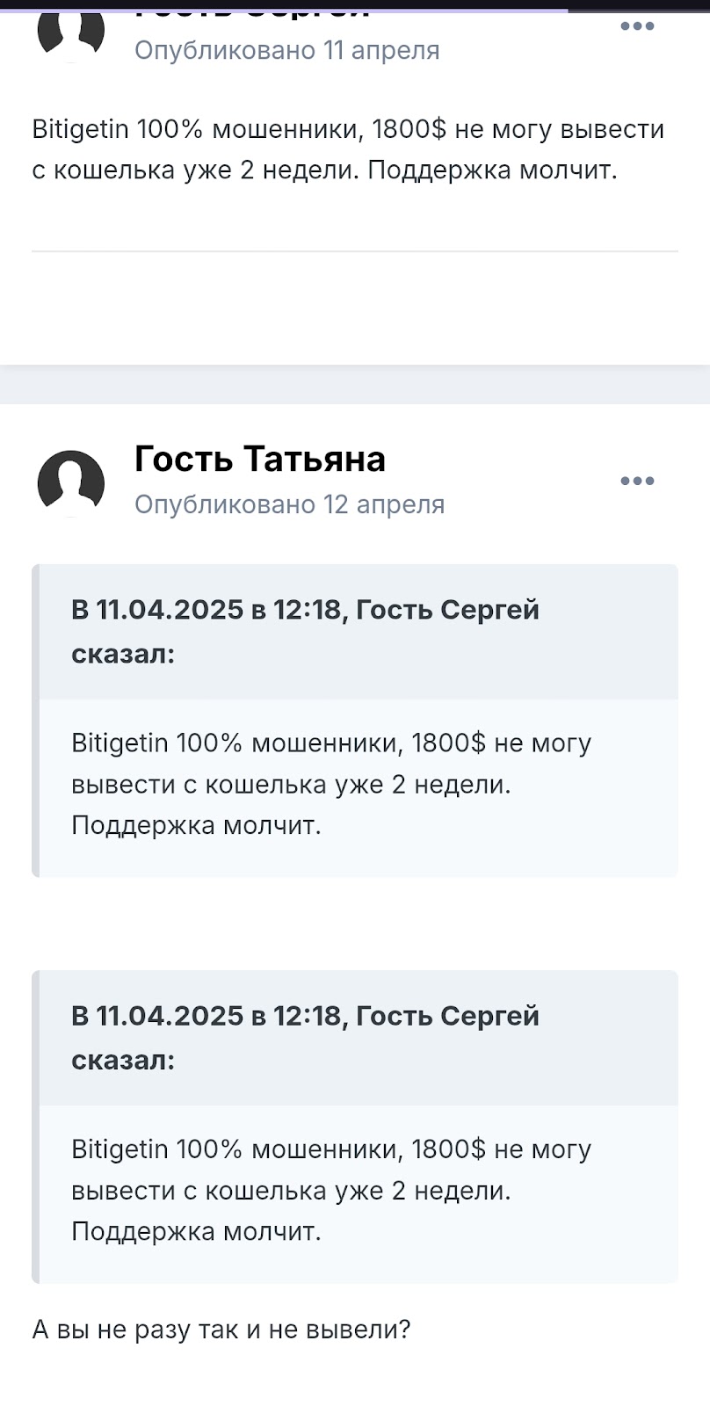This screenshot has width=710, height=1406.
Task: Click the word 'сказал:' in the second quote
Action: point(123,1061)
